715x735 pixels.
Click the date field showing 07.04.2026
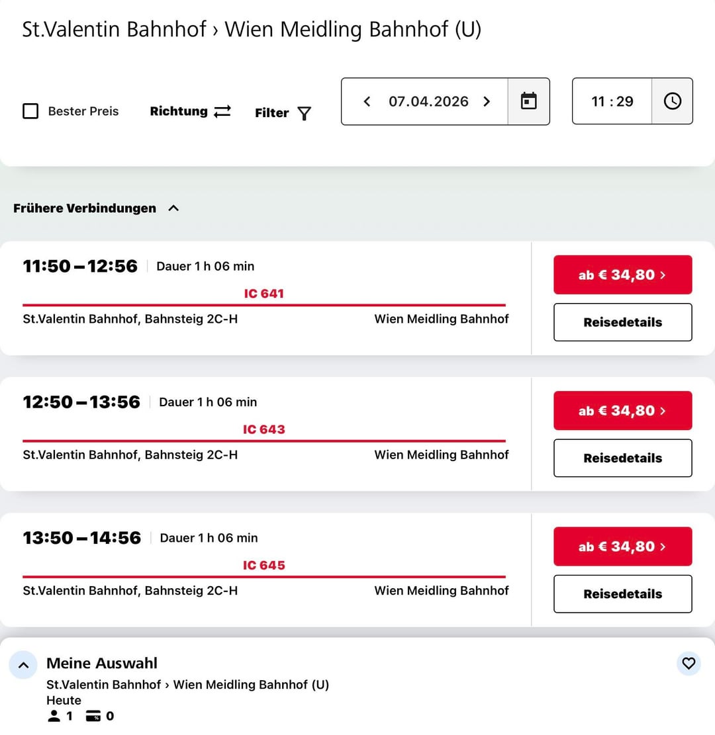pos(428,101)
